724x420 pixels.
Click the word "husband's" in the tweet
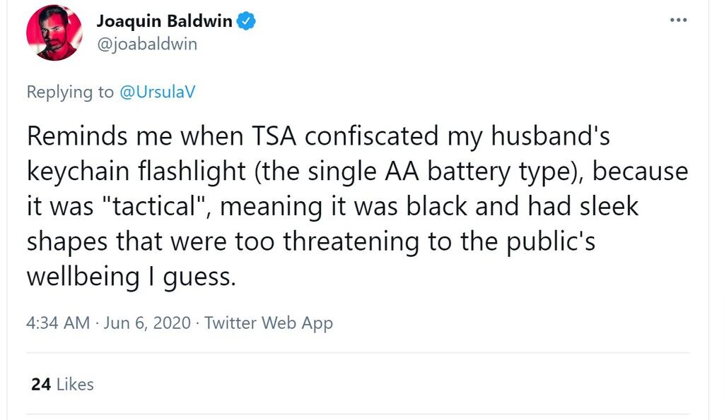click(x=550, y=136)
